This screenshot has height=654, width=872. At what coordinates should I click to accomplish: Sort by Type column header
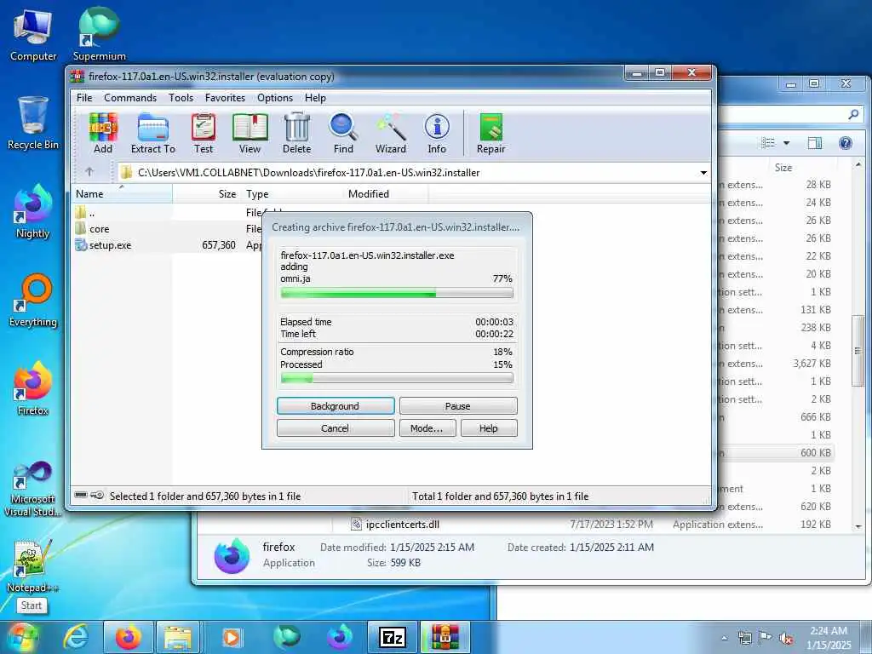click(x=292, y=193)
